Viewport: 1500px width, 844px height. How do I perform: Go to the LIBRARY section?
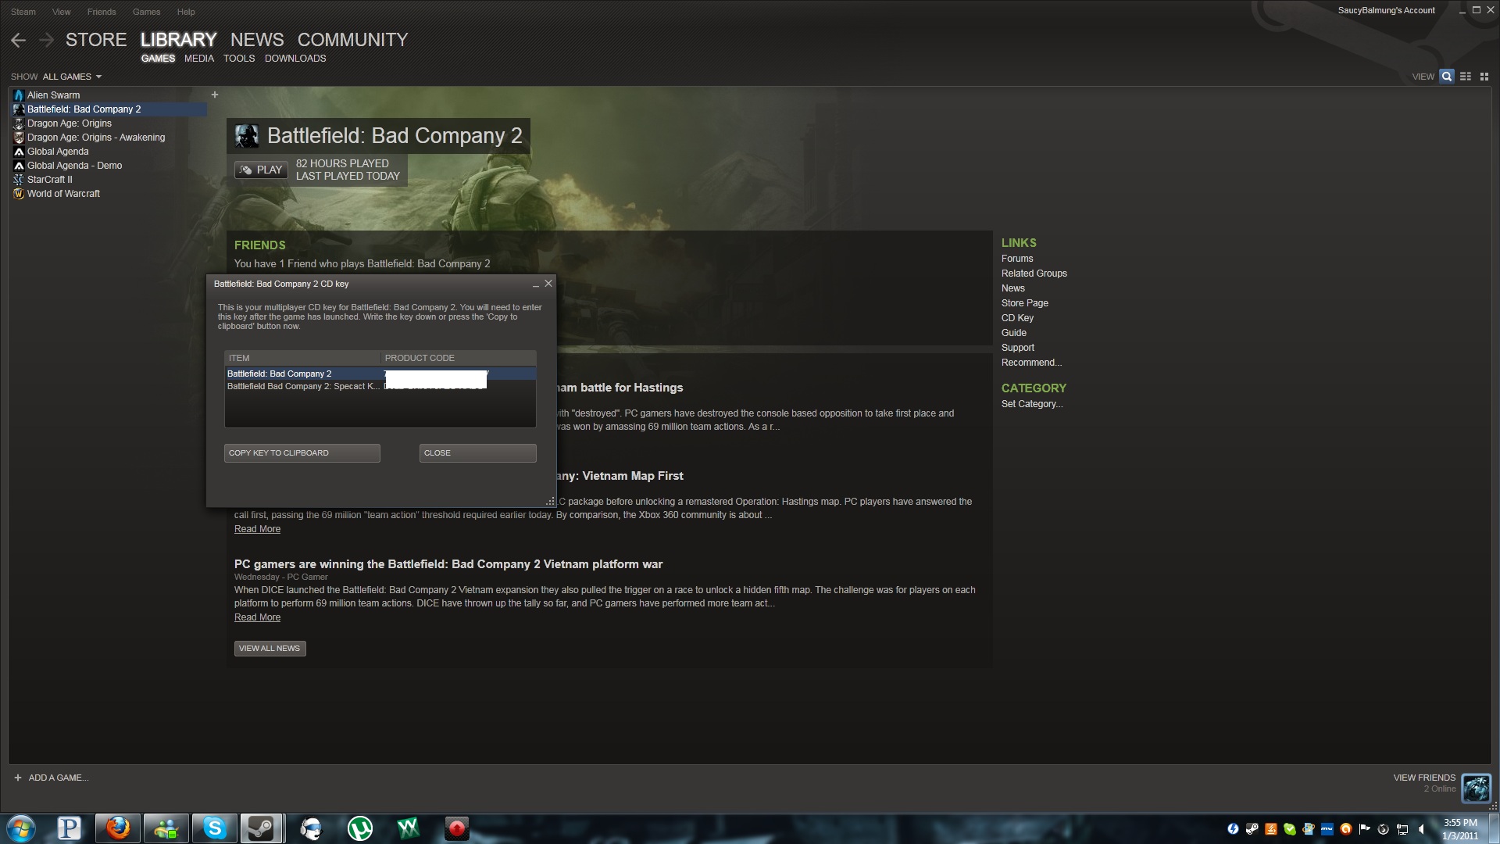pyautogui.click(x=178, y=40)
